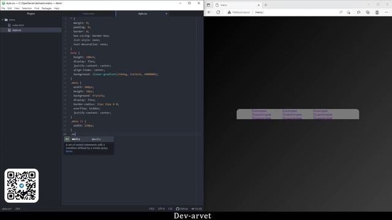This screenshot has height=220, width=392.
Task: Close the menu browser tab
Action: tap(258, 5)
